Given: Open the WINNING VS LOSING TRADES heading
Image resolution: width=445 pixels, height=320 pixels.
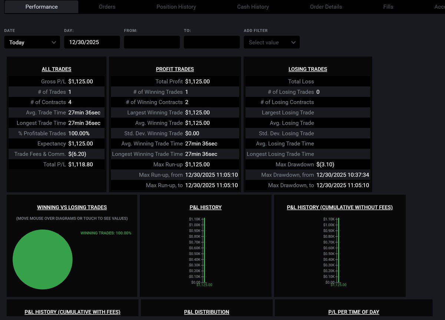Looking at the screenshot, I should [72, 207].
